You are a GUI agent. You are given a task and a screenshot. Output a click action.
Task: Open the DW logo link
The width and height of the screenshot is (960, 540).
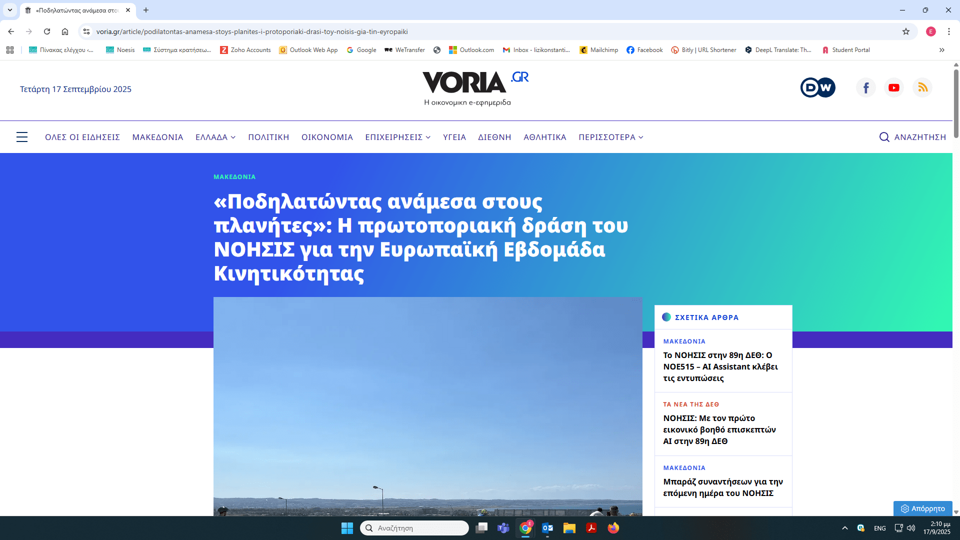pos(817,87)
